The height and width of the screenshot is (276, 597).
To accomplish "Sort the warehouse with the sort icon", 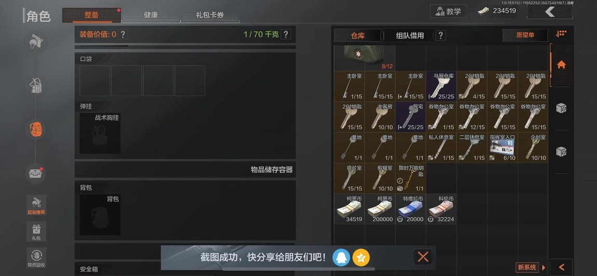I will [561, 34].
